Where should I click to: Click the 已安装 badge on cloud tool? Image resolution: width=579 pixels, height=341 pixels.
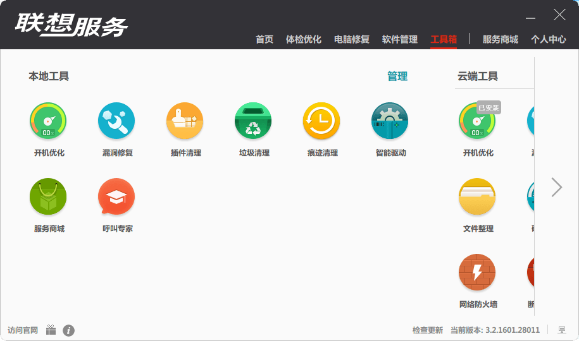489,107
